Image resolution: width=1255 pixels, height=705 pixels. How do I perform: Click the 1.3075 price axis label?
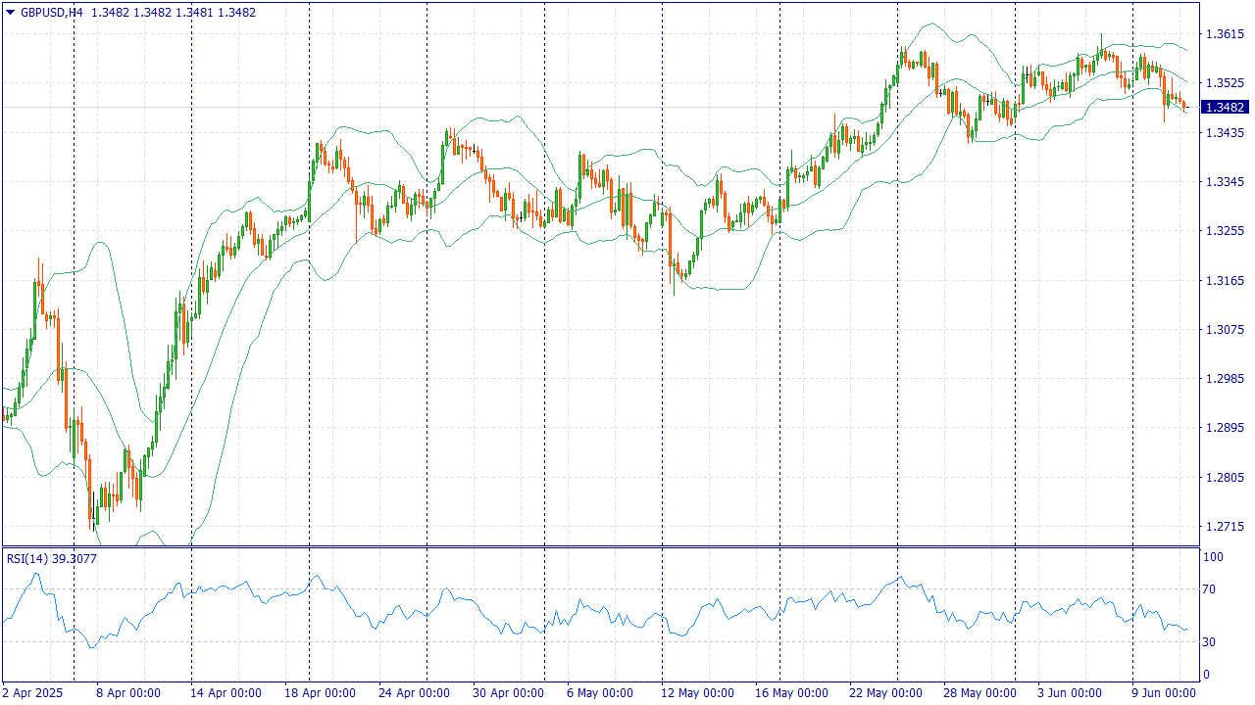[x=1225, y=330]
